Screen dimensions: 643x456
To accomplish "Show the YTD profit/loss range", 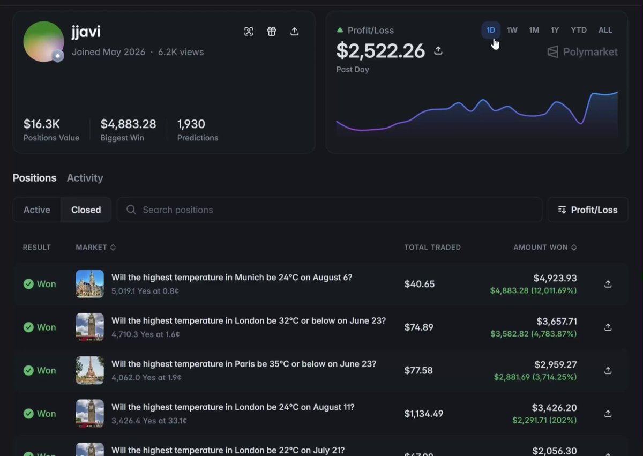I will pos(579,30).
